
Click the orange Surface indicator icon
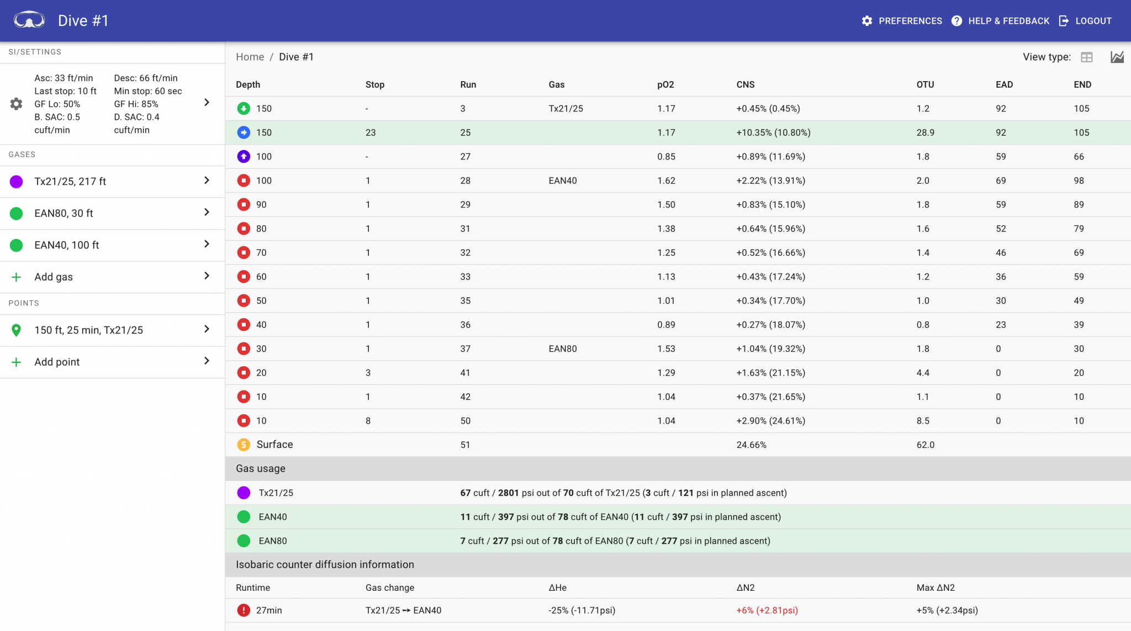[244, 444]
